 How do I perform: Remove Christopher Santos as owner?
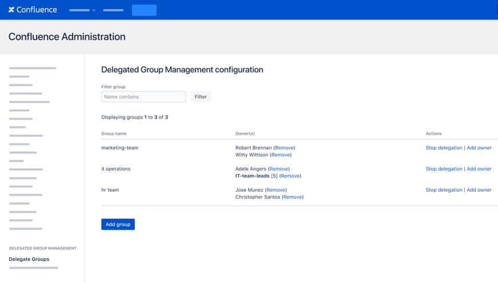(293, 197)
